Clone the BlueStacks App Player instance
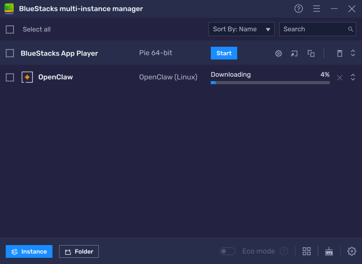The height and width of the screenshot is (264, 362). tap(311, 53)
